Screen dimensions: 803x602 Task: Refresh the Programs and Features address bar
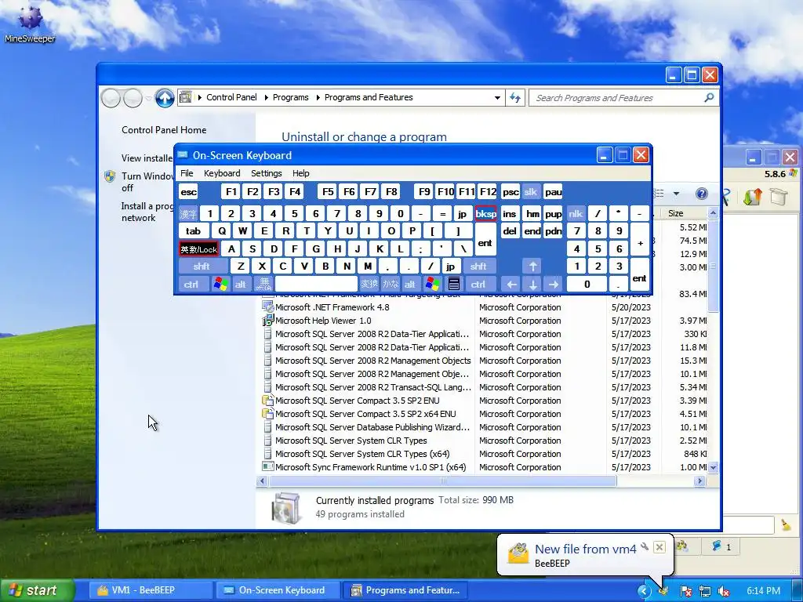(515, 97)
